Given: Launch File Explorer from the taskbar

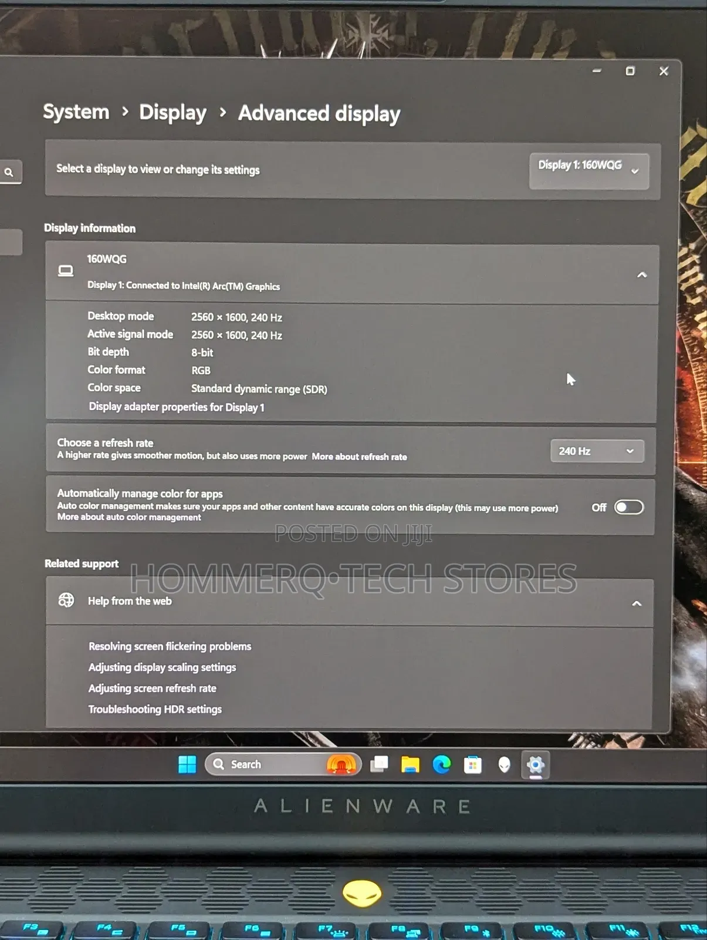Looking at the screenshot, I should pyautogui.click(x=410, y=764).
